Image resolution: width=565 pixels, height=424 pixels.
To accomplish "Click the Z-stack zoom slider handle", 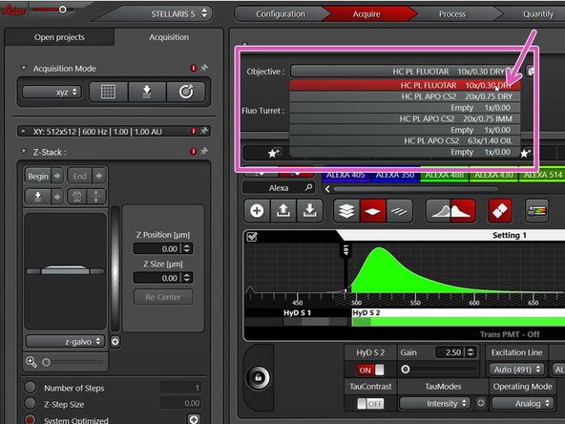I will (46, 362).
